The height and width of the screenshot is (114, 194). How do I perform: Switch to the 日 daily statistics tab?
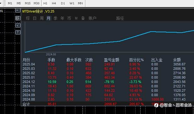tap(35, 18)
